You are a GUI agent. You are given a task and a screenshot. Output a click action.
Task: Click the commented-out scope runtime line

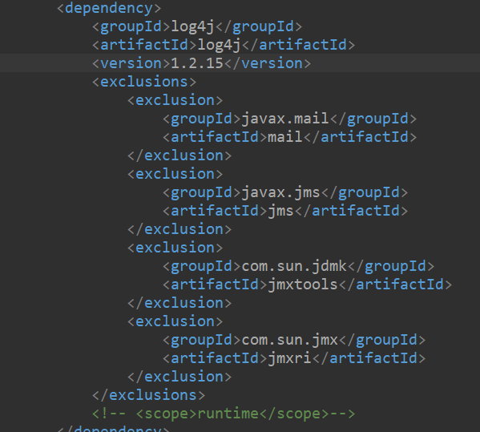(x=224, y=414)
